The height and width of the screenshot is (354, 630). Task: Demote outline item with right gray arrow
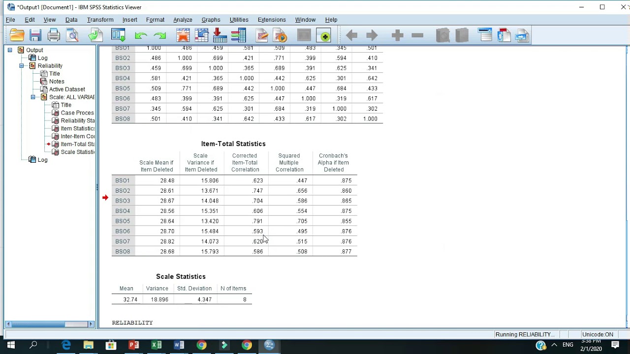tap(372, 35)
